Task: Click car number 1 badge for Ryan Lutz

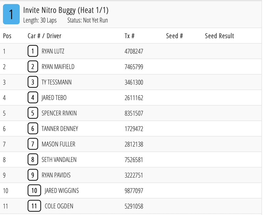Action: coord(33,51)
